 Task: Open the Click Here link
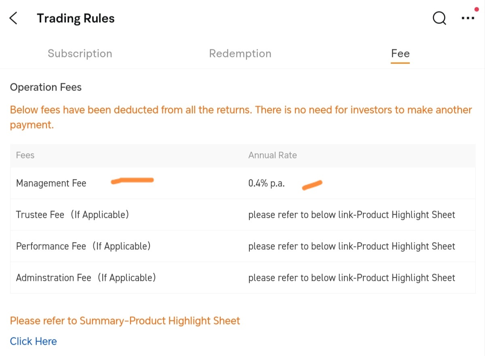[x=34, y=341]
